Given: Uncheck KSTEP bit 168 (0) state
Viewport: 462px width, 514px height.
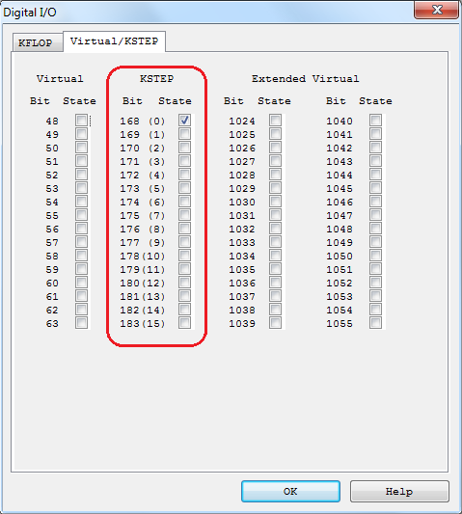Looking at the screenshot, I should (x=184, y=121).
